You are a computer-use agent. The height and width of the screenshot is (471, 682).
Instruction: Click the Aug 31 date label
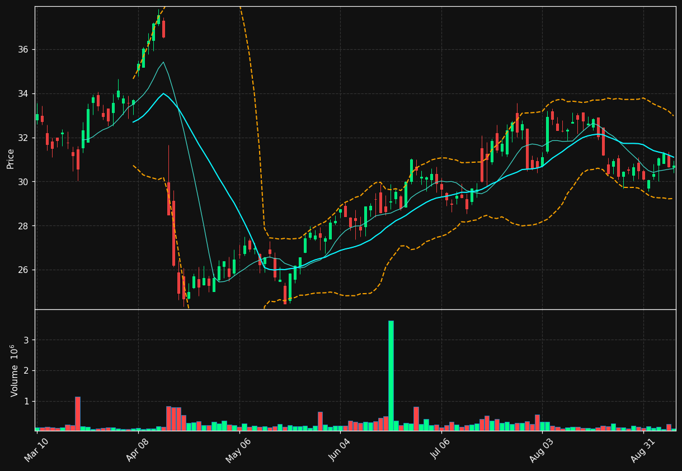tap(642, 450)
